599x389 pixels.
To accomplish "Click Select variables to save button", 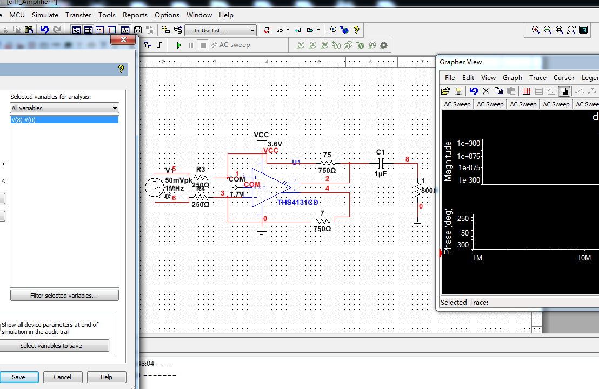I will [51, 346].
